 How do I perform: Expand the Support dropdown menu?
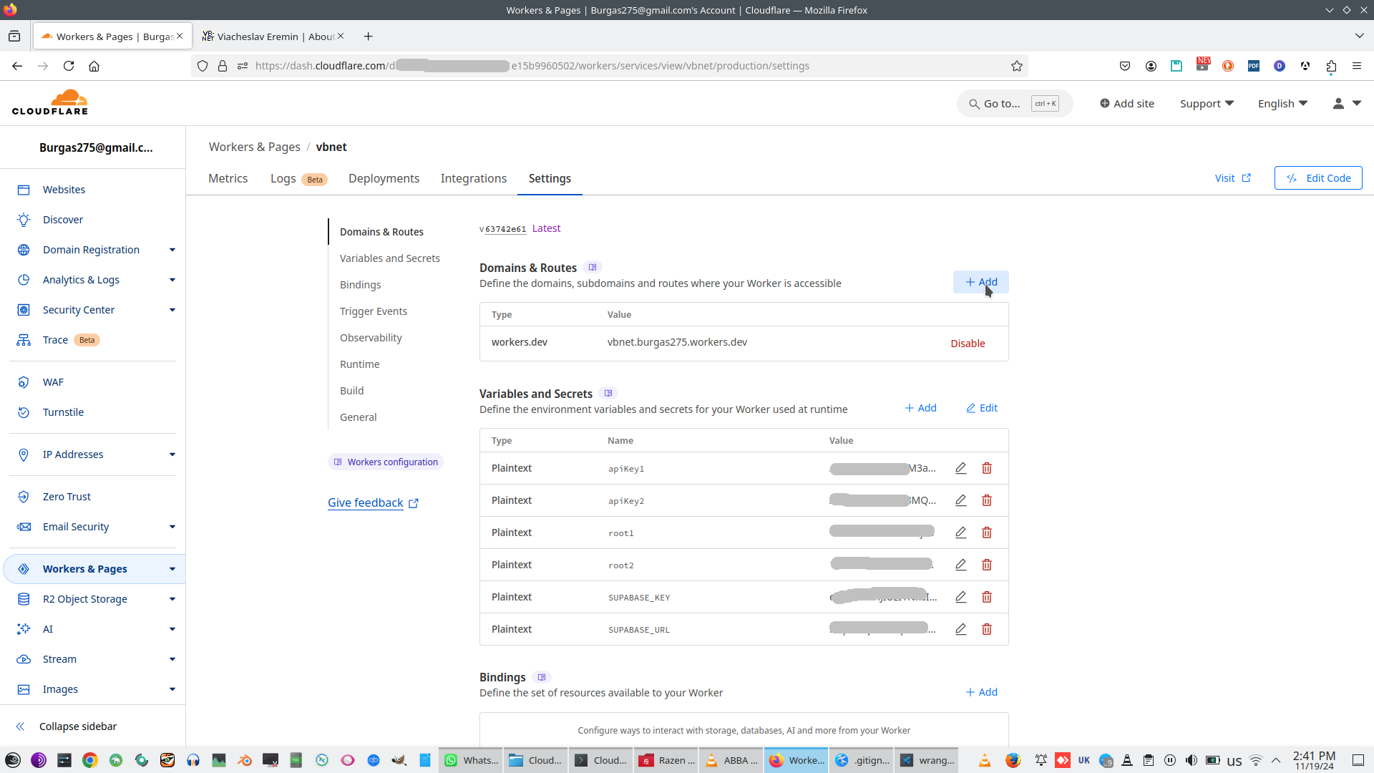tap(1207, 104)
